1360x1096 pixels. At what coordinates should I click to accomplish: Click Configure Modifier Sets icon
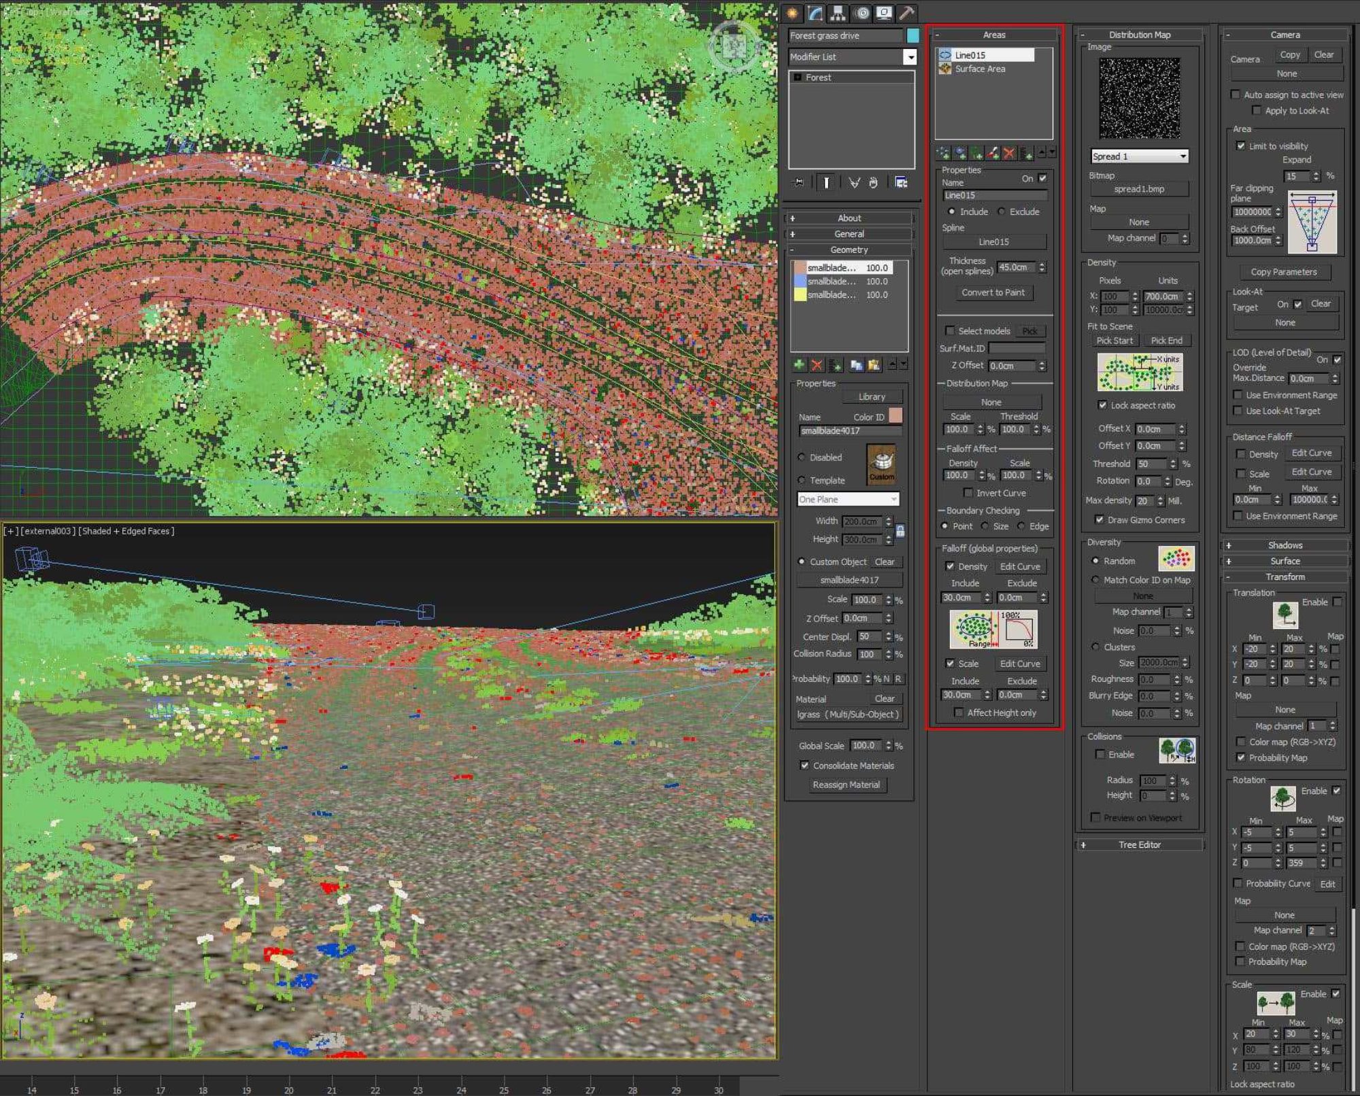pos(901,182)
